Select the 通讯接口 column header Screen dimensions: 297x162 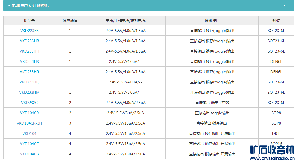212,21
